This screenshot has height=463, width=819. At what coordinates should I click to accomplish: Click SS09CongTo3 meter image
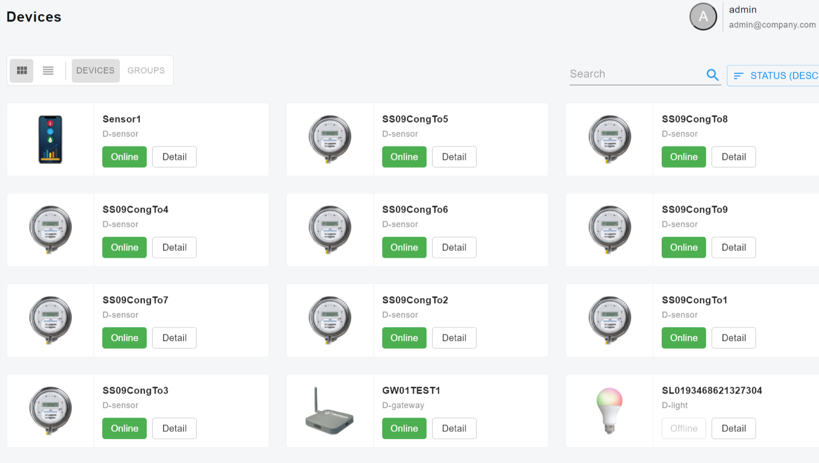pos(50,410)
